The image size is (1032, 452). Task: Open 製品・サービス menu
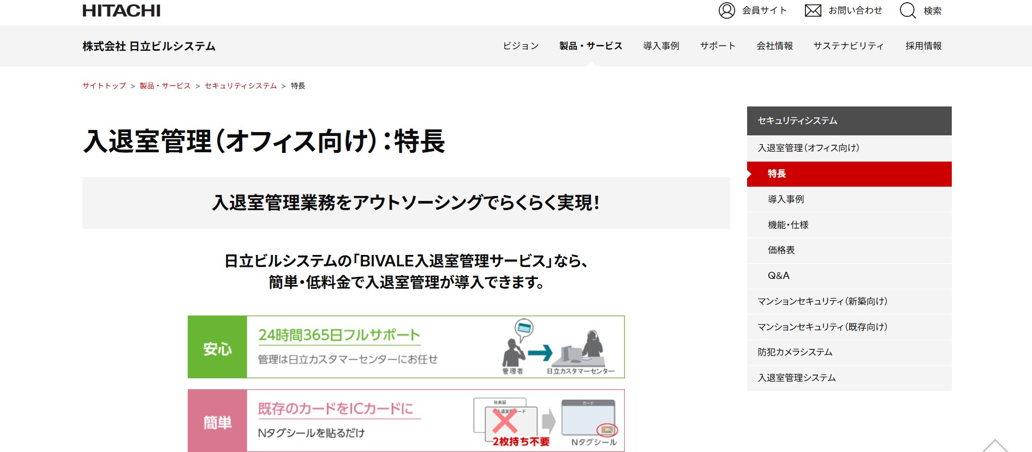click(590, 46)
